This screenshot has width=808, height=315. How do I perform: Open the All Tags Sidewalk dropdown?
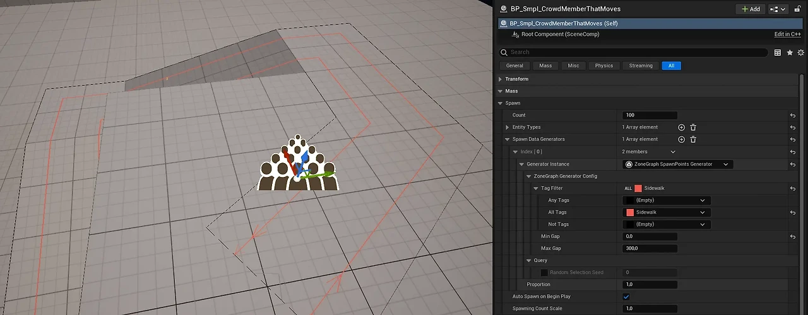[667, 212]
